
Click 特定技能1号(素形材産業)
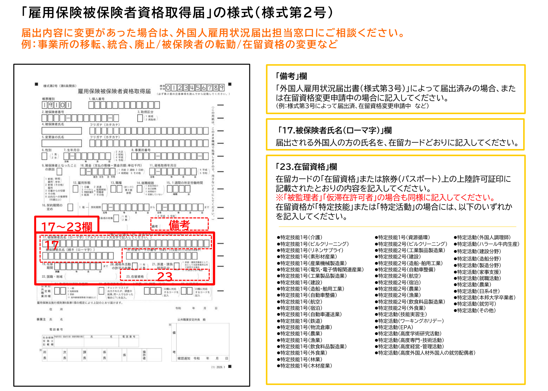307,257
